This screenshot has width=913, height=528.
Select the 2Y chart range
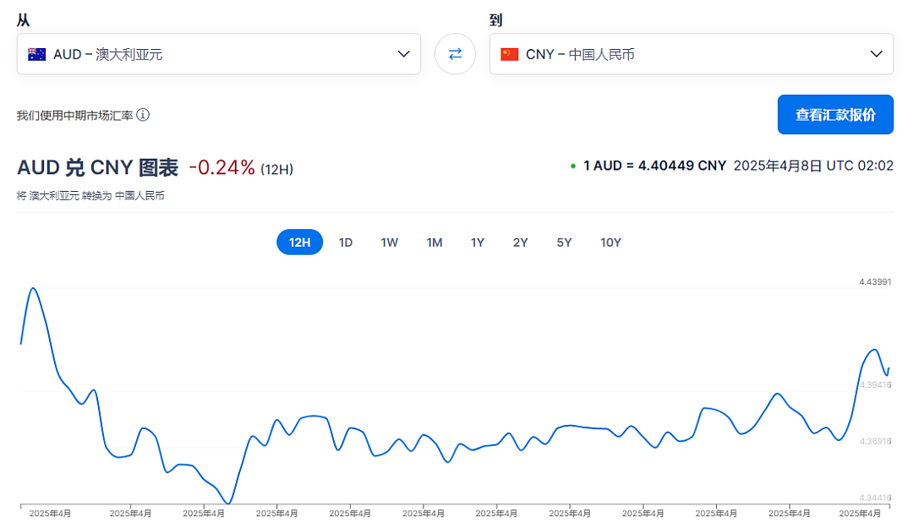coord(520,242)
